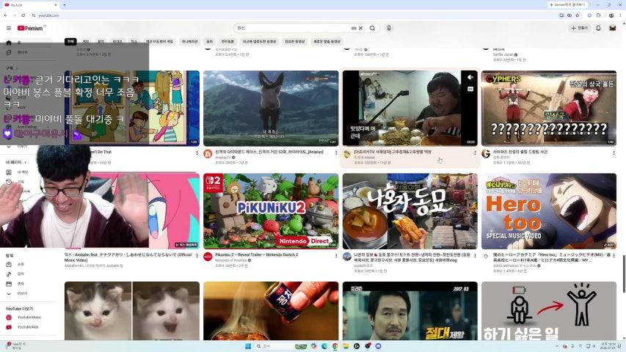
Task: Start voice search with the microphone
Action: pos(389,28)
